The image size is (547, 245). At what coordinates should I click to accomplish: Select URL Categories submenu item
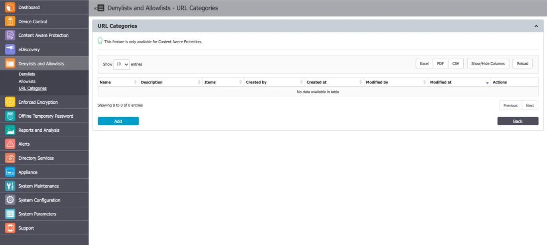[33, 89]
